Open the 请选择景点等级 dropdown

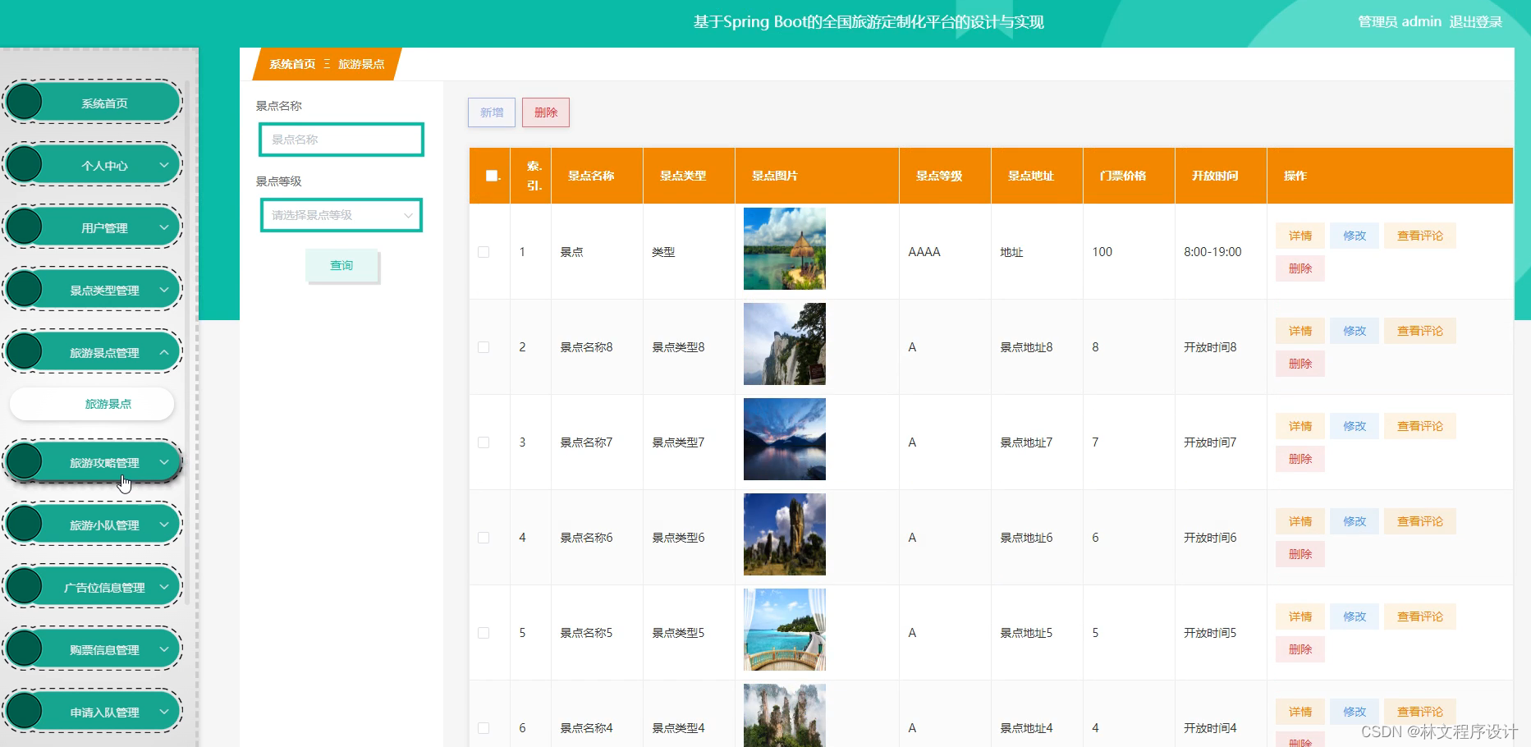click(341, 215)
